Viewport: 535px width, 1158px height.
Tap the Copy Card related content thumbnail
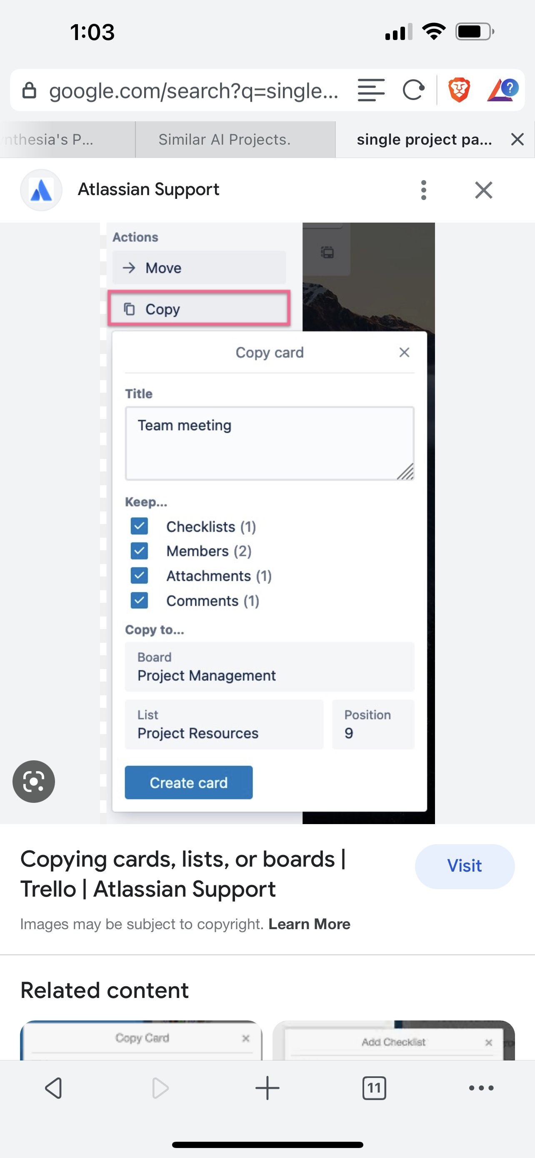pyautogui.click(x=142, y=1040)
